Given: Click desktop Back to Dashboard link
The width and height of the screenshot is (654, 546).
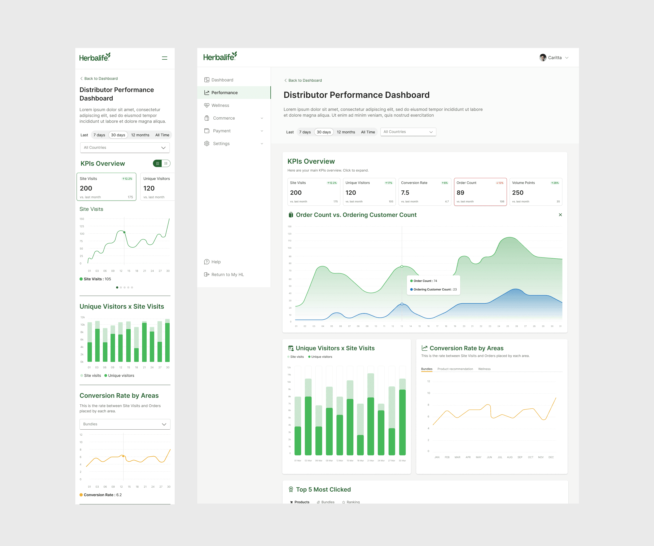Looking at the screenshot, I should 303,80.
